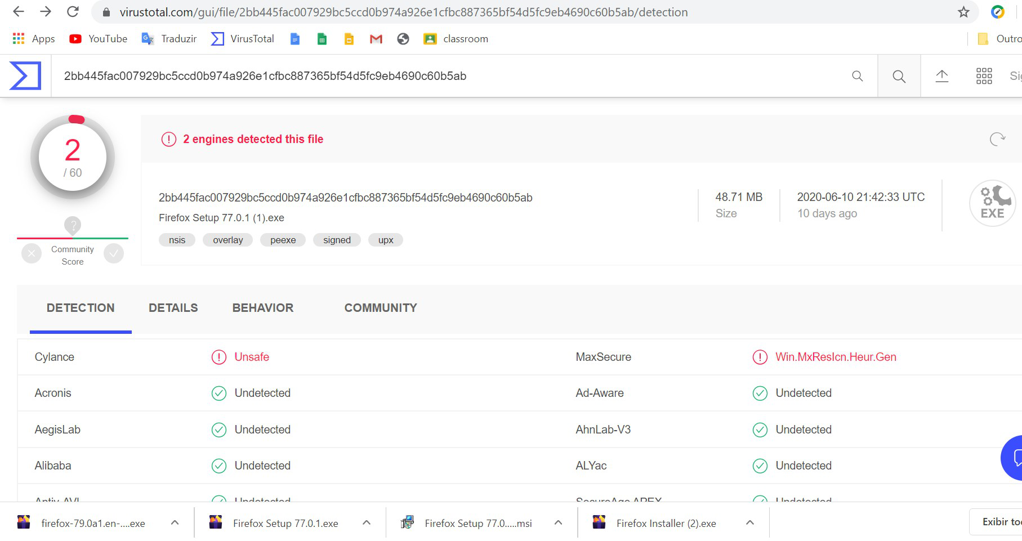Screen dimensions: 1022x541
Task: Open the YouTube bookmark
Action: click(x=98, y=39)
